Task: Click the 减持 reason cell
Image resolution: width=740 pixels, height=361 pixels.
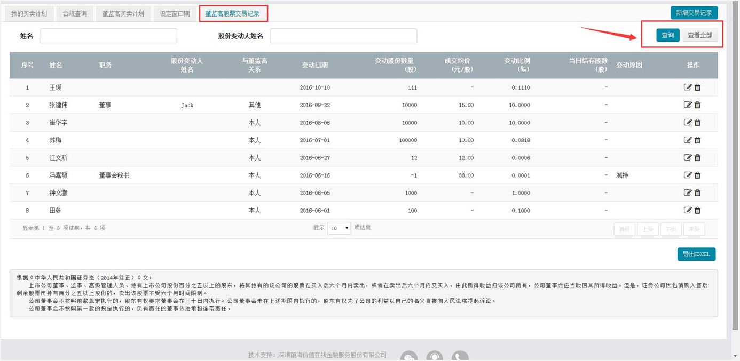Action: [x=623, y=175]
